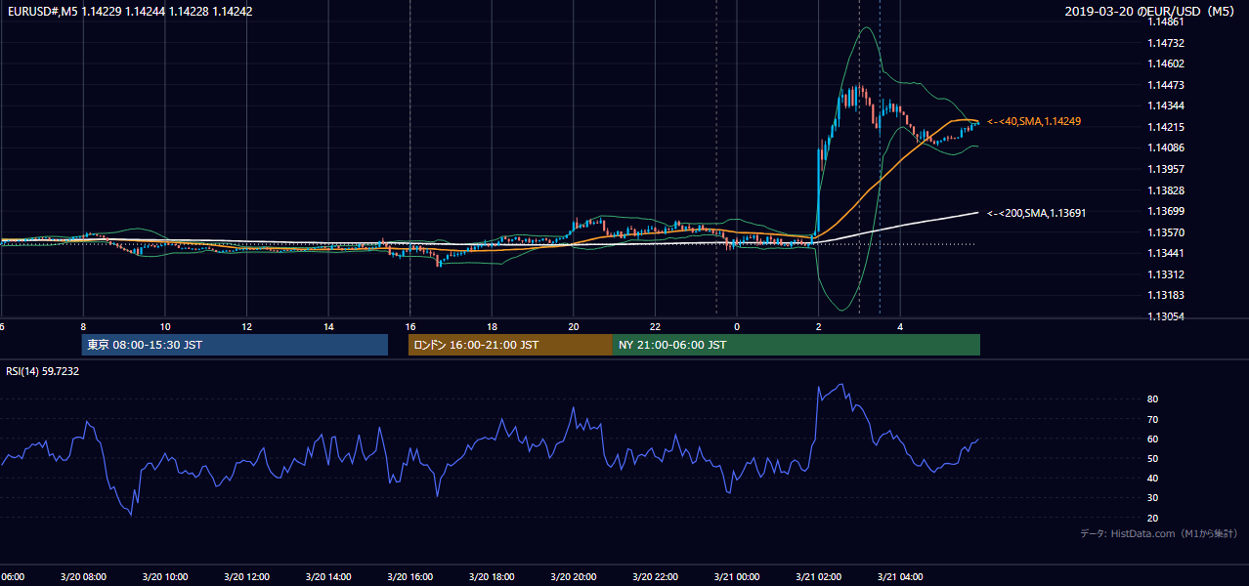The image size is (1249, 586).
Task: Click price axis value 1.13183
Action: [1167, 295]
